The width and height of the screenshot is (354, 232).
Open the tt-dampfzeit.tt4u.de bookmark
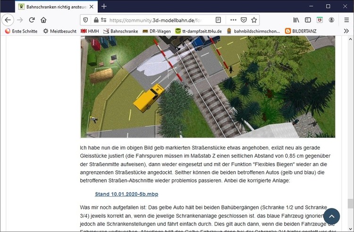[199, 31]
